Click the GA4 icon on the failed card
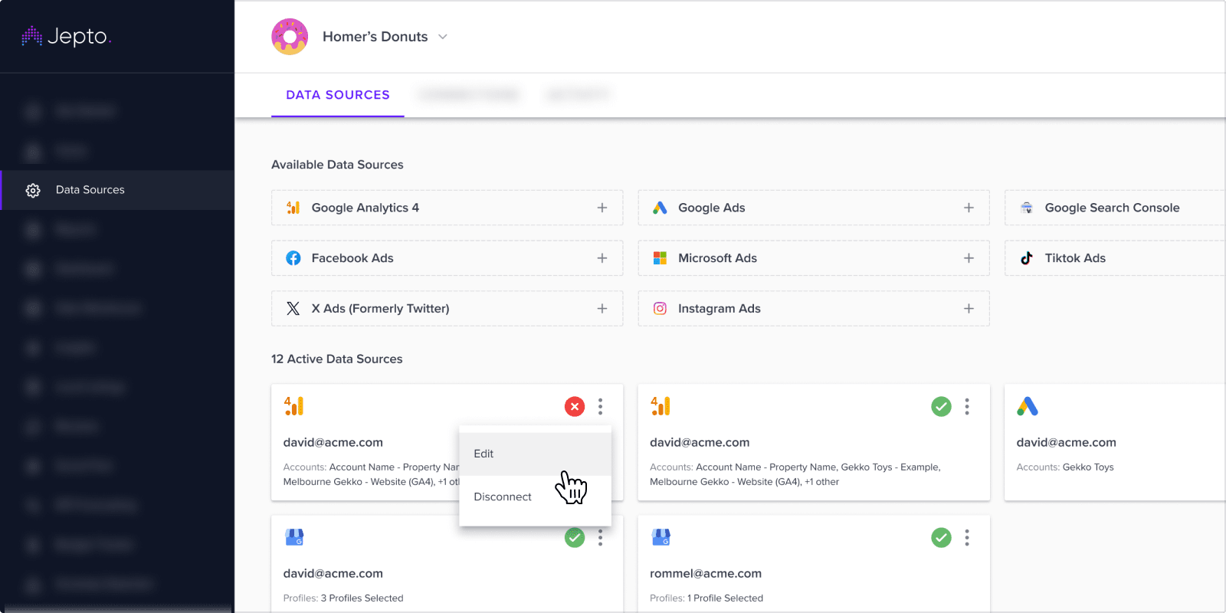This screenshot has width=1226, height=613. [x=293, y=406]
